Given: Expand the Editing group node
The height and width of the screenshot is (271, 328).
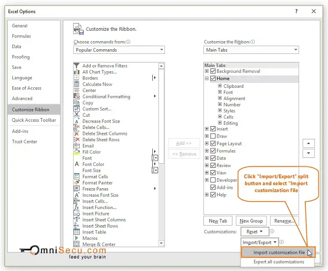Looking at the screenshot, I should [x=220, y=123].
